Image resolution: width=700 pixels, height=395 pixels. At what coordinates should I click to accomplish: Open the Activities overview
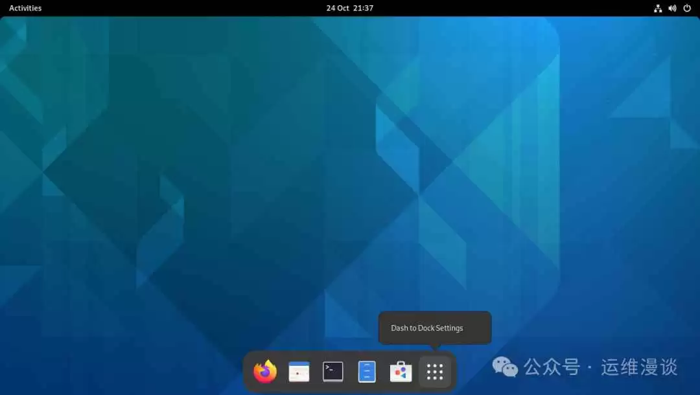click(x=25, y=8)
